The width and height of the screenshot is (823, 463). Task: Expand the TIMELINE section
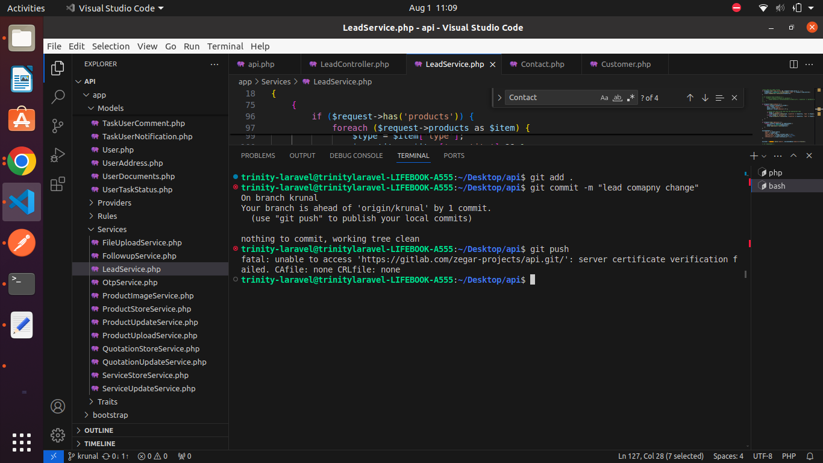pyautogui.click(x=150, y=444)
